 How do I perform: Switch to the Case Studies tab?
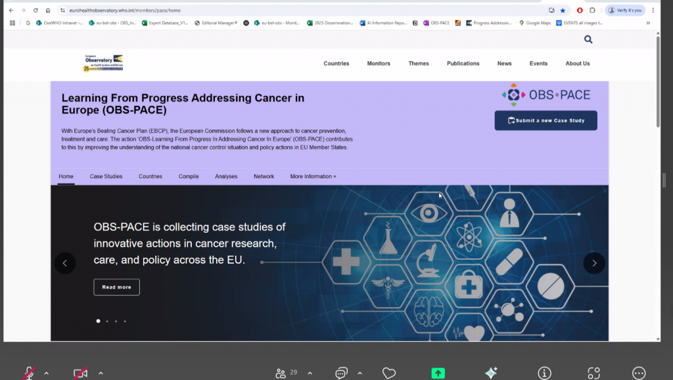106,176
